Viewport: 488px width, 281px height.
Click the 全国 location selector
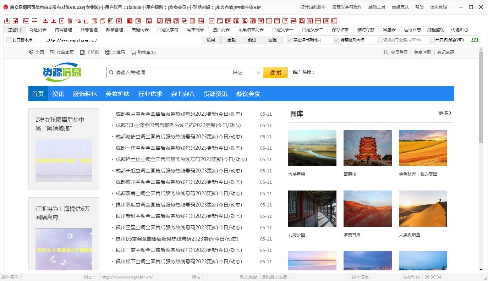click(37, 53)
